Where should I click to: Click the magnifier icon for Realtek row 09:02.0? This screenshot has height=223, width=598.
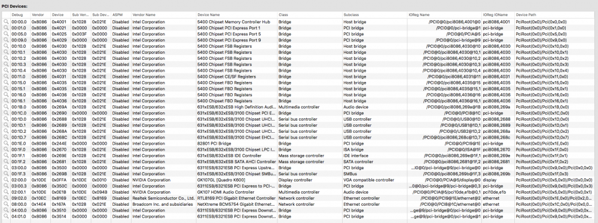6,198
